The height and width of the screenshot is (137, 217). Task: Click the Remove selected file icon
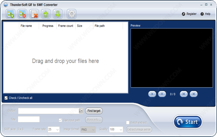coord(23,14)
